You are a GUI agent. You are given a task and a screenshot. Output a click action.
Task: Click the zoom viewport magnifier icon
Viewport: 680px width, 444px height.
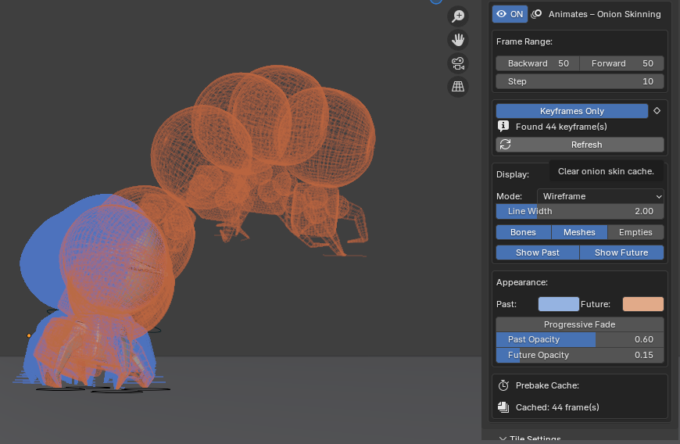click(458, 16)
